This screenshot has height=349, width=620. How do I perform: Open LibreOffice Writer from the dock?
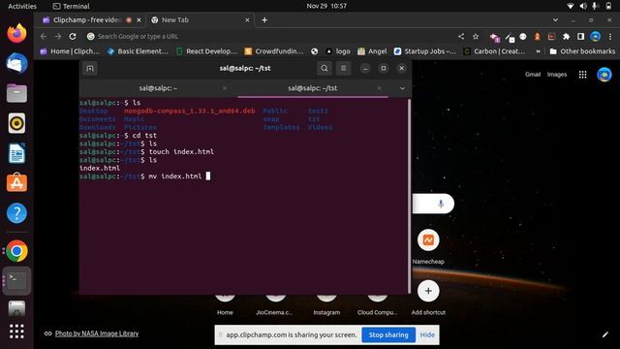pos(16,153)
